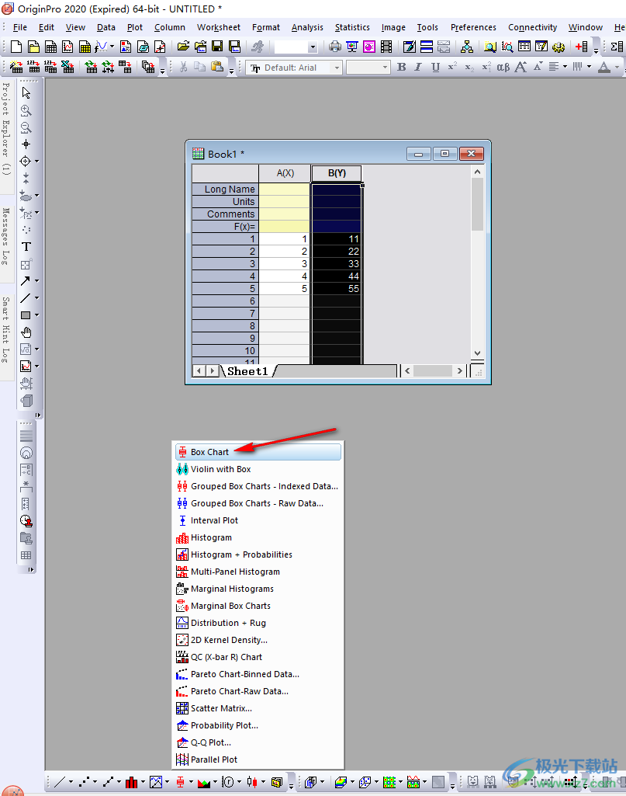Click cell containing 33 in column B
Screen dimensions: 626x796
click(x=337, y=264)
